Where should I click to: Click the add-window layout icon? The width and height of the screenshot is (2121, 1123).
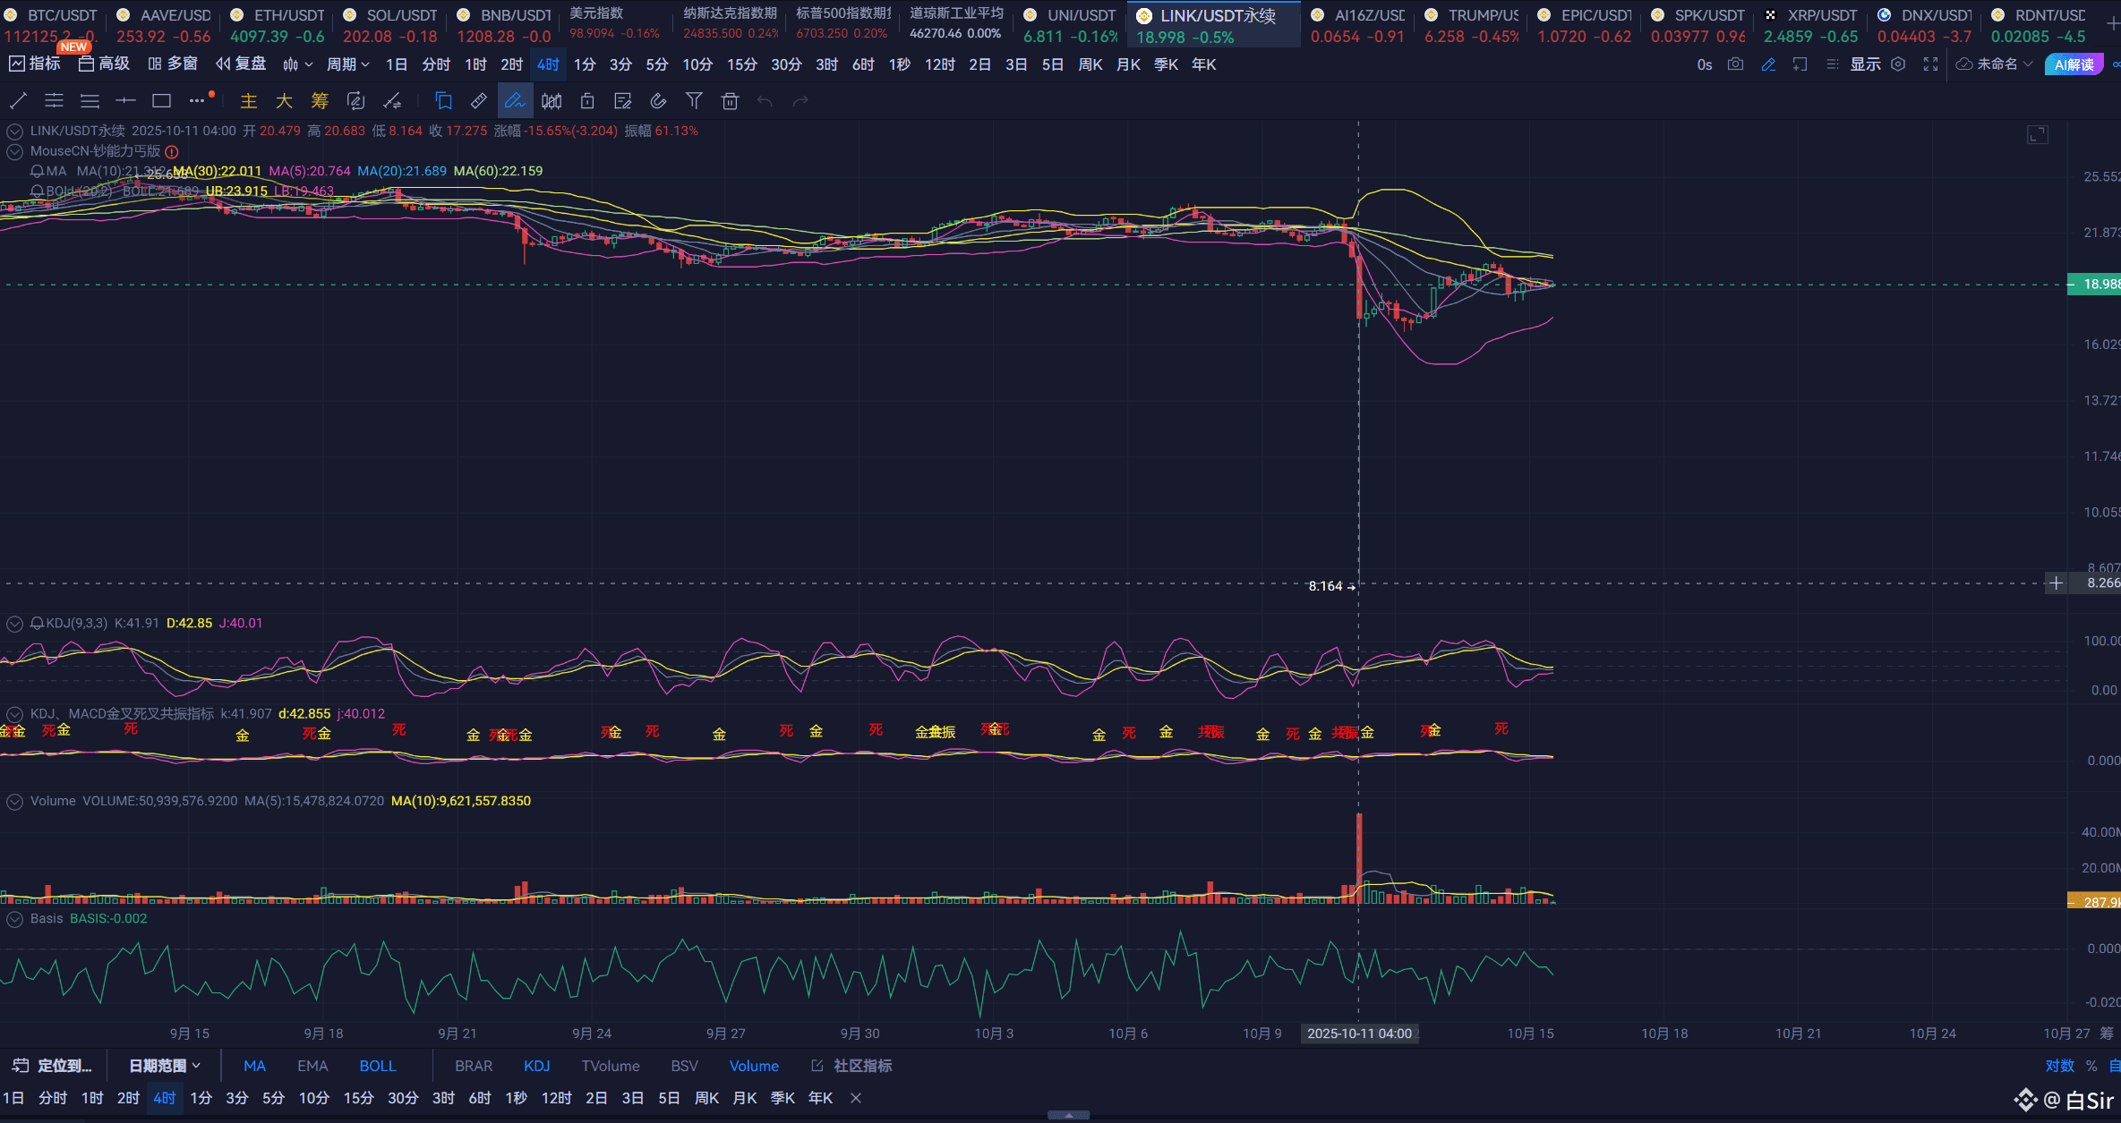tap(1800, 64)
